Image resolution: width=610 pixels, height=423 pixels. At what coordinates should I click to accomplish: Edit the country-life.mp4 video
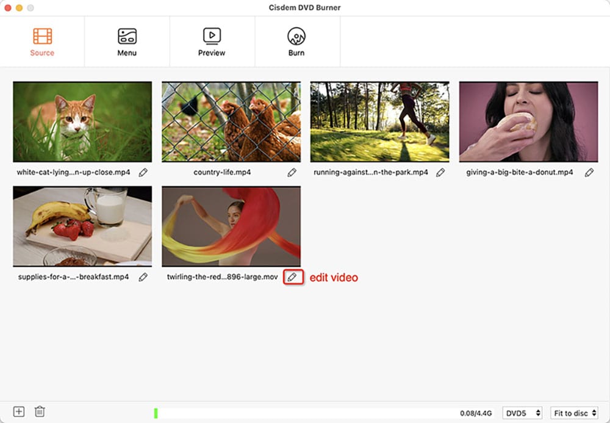click(292, 173)
